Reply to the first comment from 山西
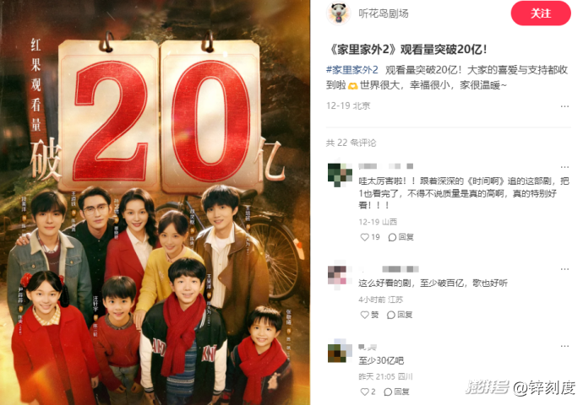 point(400,237)
